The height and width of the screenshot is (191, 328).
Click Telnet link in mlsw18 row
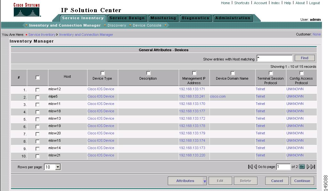point(260,111)
